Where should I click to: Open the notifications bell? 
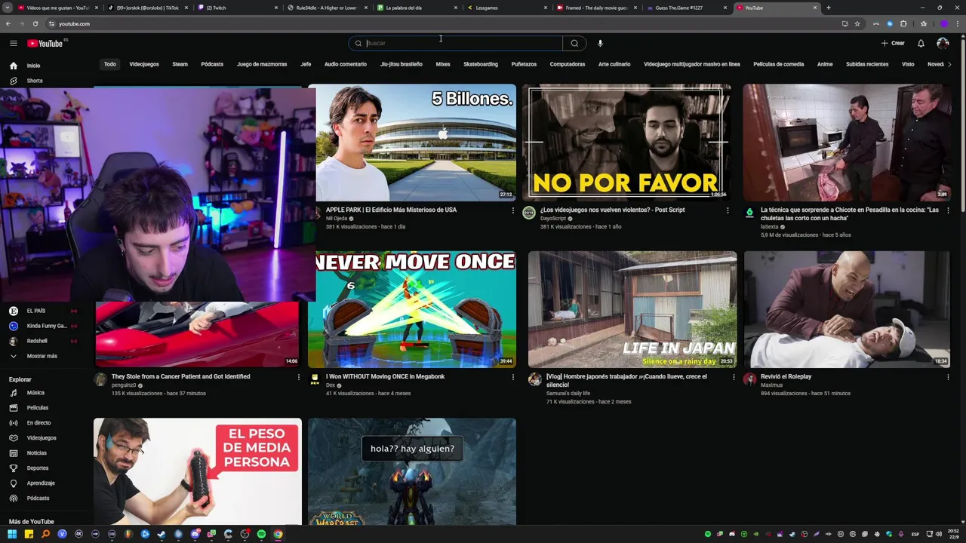pyautogui.click(x=921, y=43)
